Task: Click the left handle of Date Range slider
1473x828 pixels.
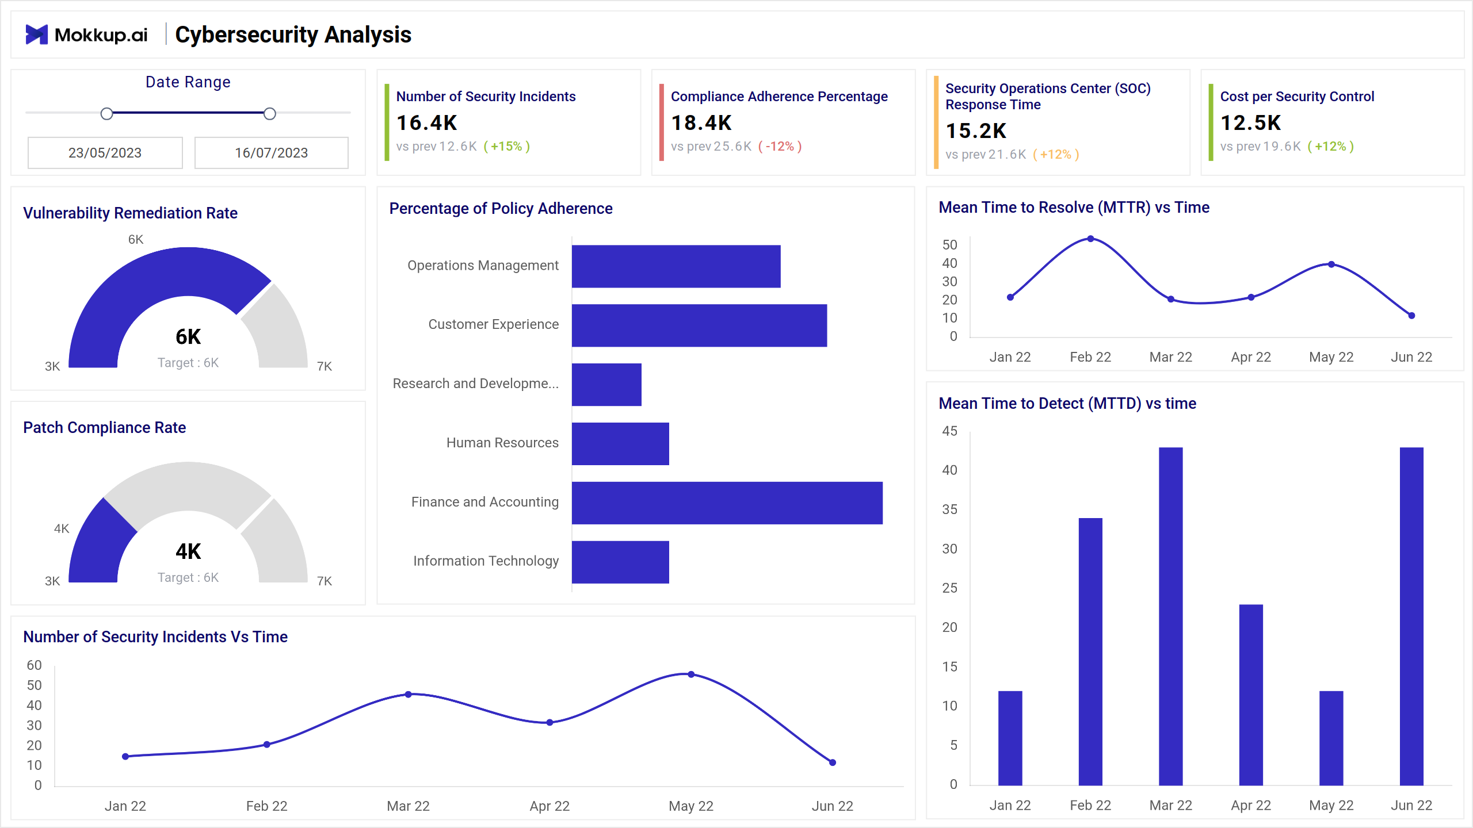Action: (106, 113)
